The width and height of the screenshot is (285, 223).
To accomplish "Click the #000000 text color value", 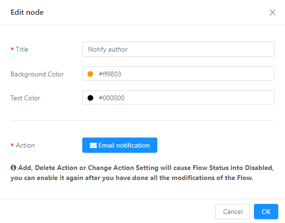I will (x=111, y=98).
